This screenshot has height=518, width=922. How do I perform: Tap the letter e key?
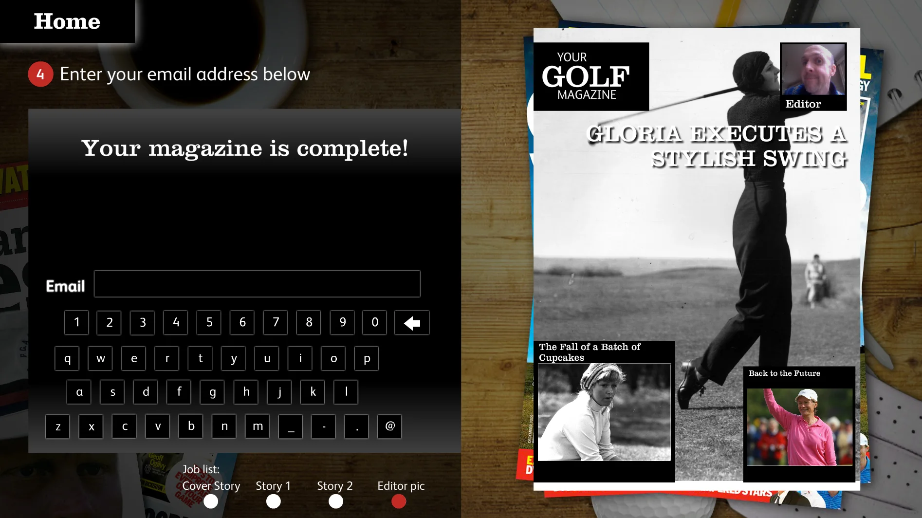tap(133, 358)
